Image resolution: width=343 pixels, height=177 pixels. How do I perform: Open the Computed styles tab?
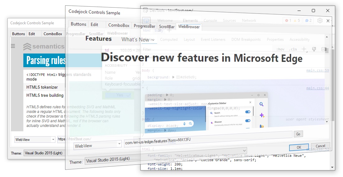point(169,39)
